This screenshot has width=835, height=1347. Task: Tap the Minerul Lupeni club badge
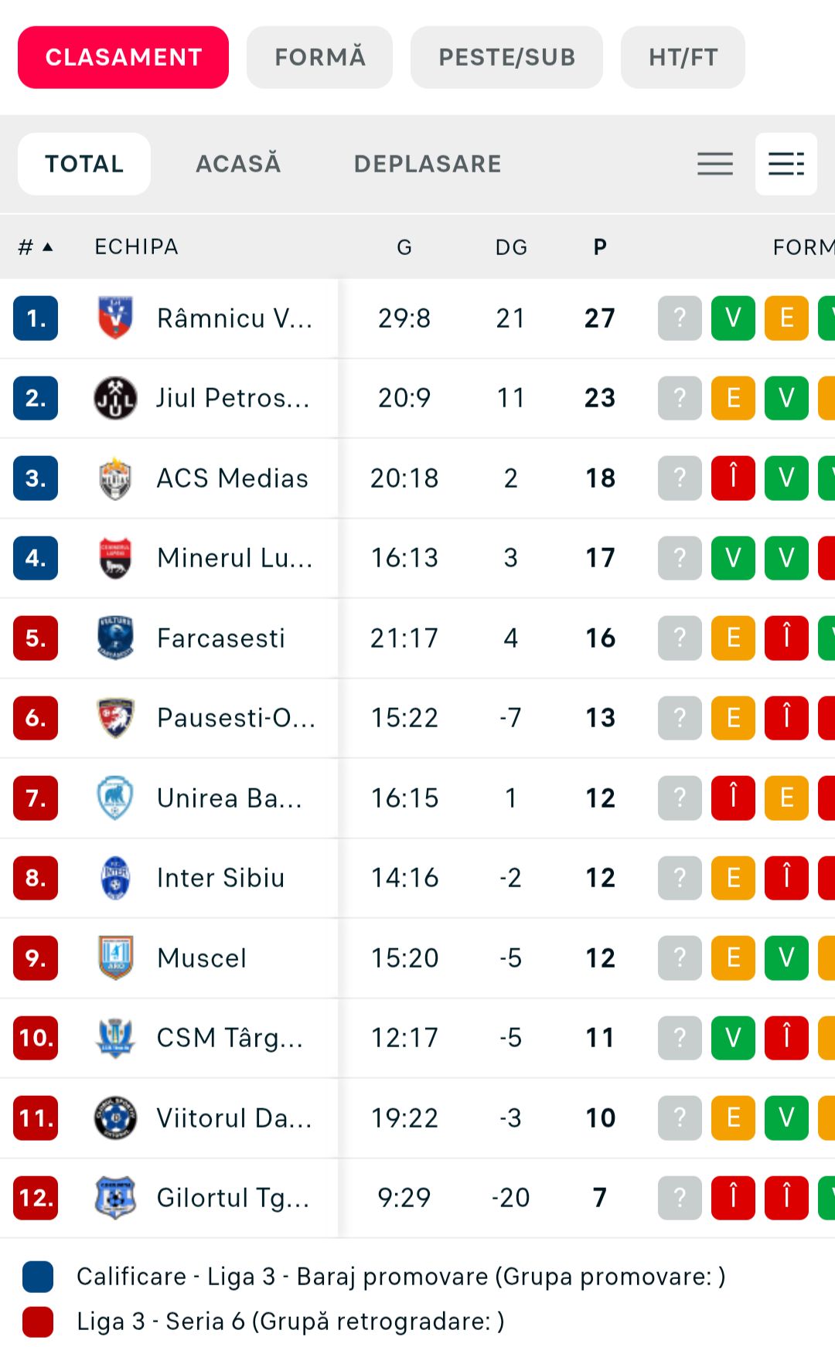coord(115,558)
